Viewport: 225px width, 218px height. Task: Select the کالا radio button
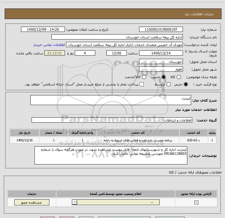(x=179, y=77)
